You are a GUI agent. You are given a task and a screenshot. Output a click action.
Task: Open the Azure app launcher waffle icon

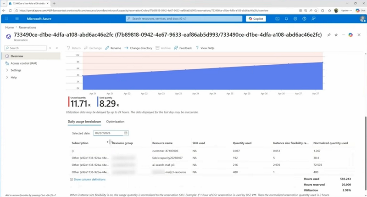(x=6, y=18)
